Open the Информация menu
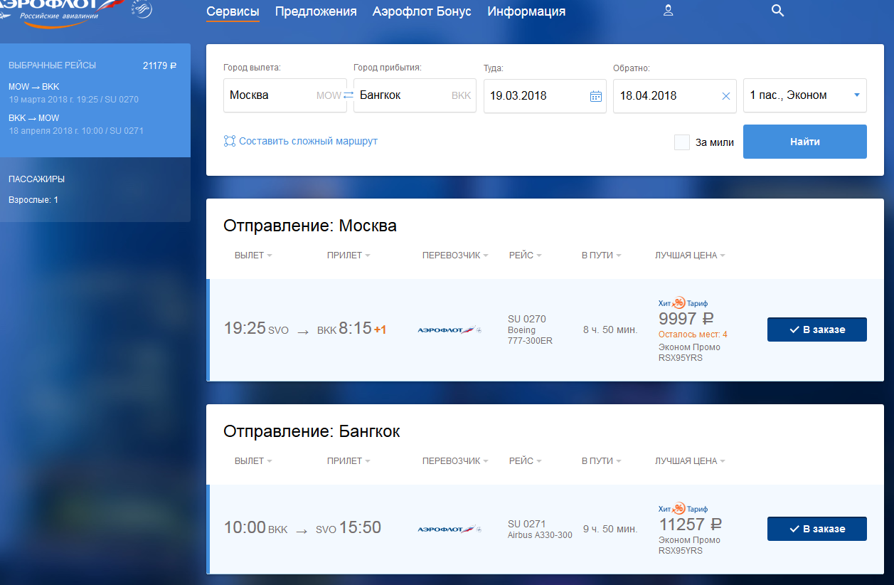 [x=526, y=11]
